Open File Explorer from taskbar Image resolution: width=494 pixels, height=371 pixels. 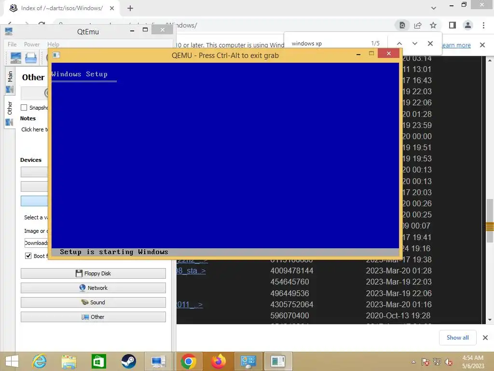pos(69,361)
